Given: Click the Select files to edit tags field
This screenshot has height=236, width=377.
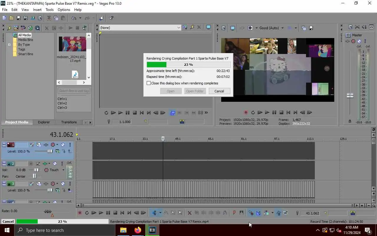Looking at the screenshot, I should click(74, 91).
